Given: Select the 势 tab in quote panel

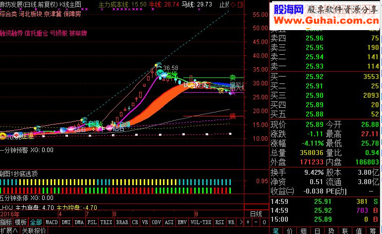Looking at the screenshot, I should [x=331, y=231].
